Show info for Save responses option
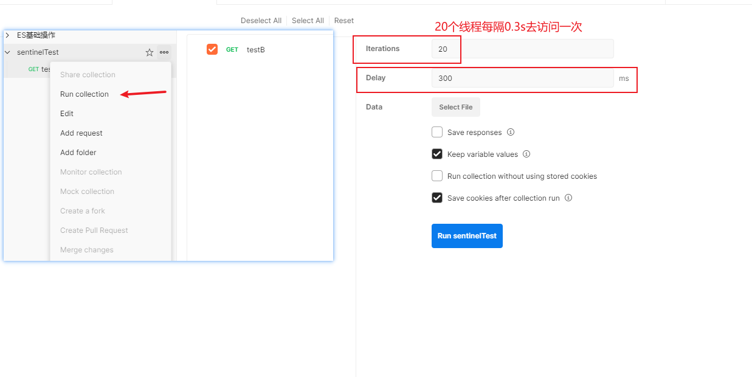 [x=511, y=132]
